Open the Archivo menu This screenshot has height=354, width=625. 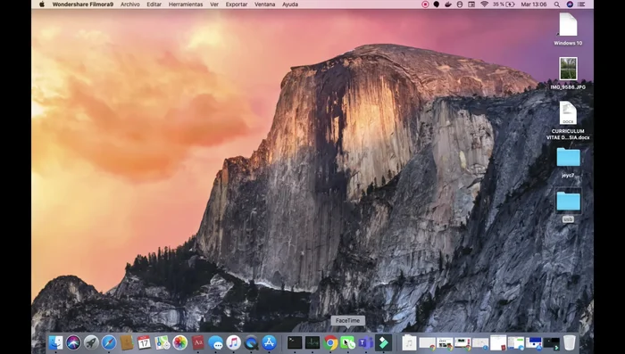pos(130,4)
